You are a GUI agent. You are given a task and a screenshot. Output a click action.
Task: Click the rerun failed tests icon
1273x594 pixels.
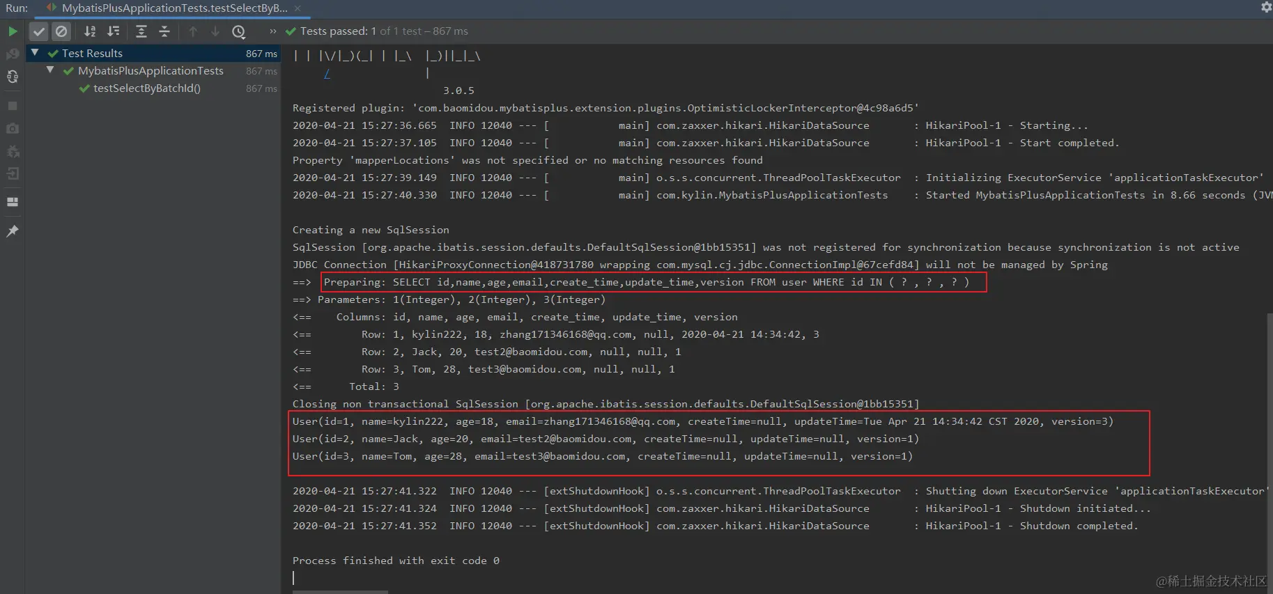(13, 54)
